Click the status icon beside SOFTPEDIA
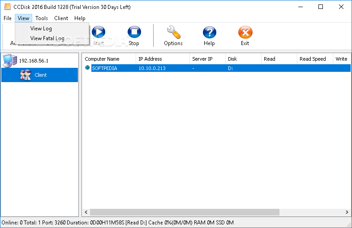The height and width of the screenshot is (228, 352). pos(87,68)
